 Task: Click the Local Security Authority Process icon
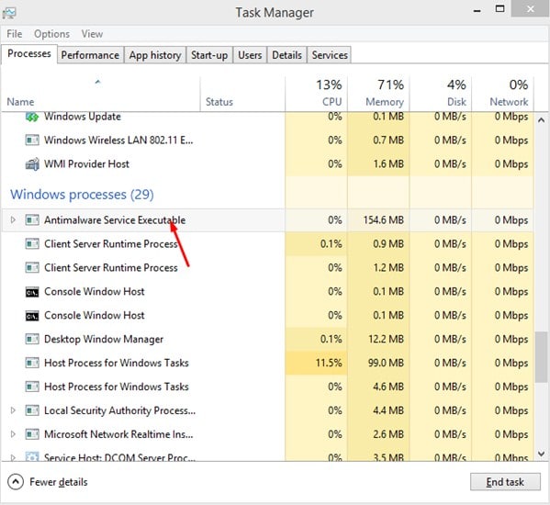[32, 410]
